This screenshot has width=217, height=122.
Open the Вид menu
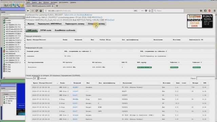click(40, 2)
